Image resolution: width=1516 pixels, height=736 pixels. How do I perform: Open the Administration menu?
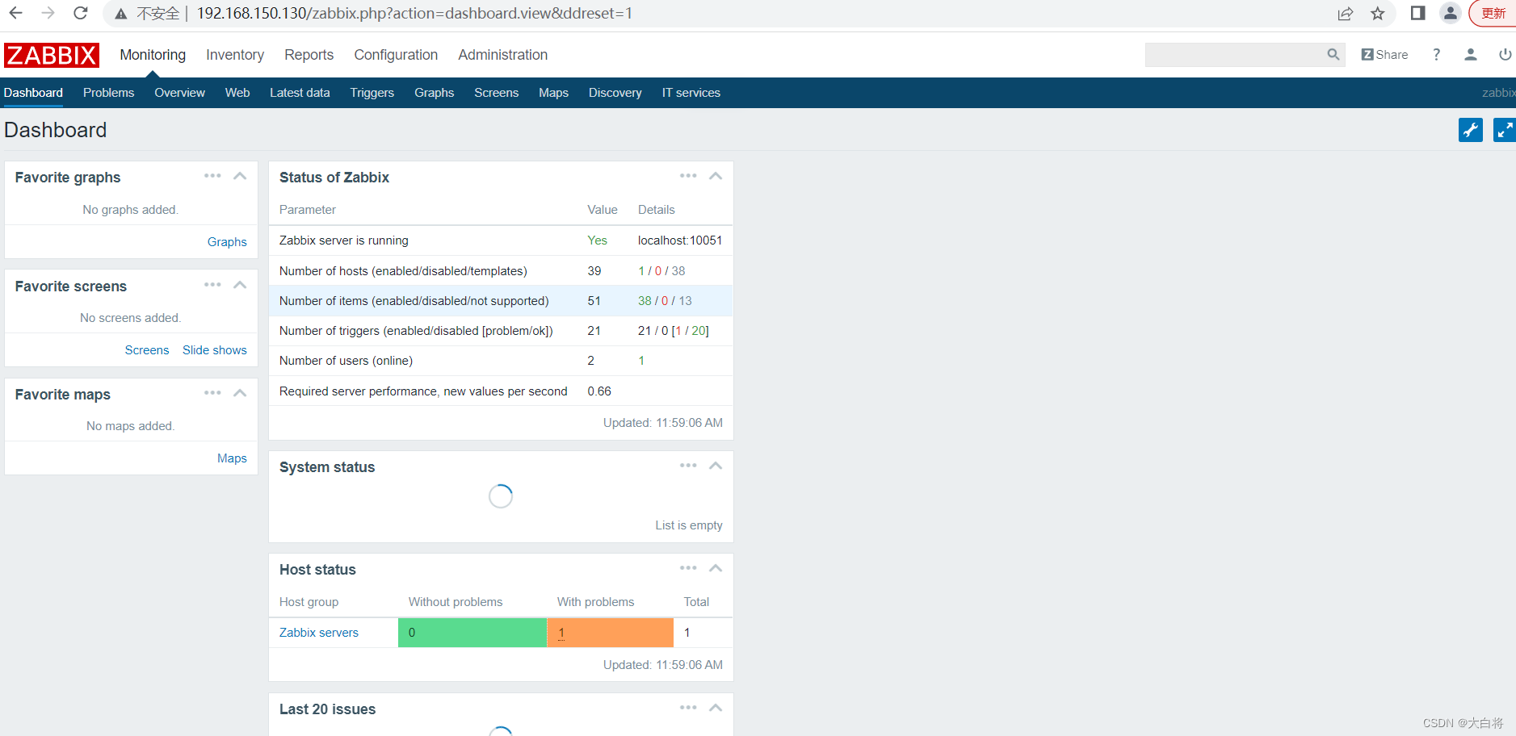point(503,55)
